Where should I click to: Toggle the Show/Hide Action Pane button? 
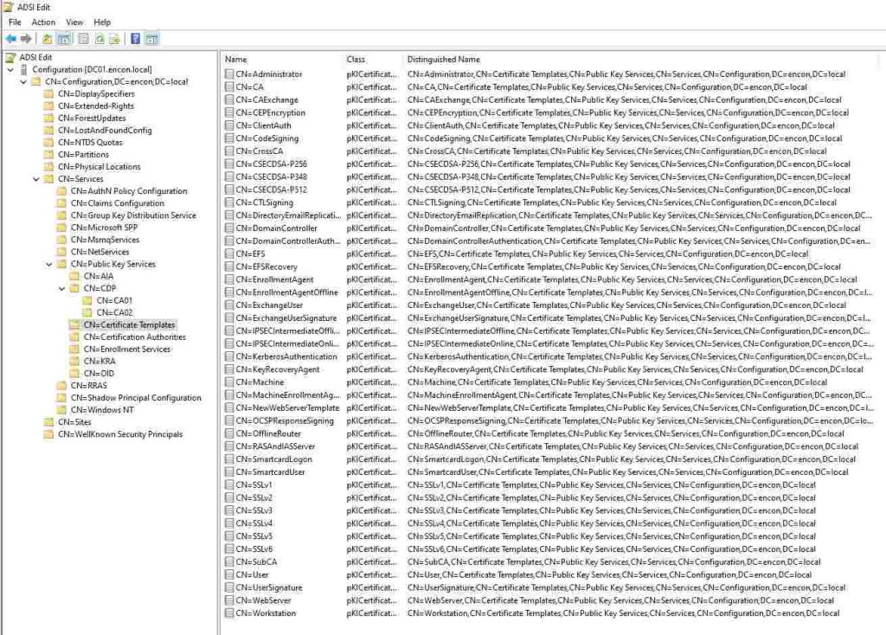coord(151,39)
